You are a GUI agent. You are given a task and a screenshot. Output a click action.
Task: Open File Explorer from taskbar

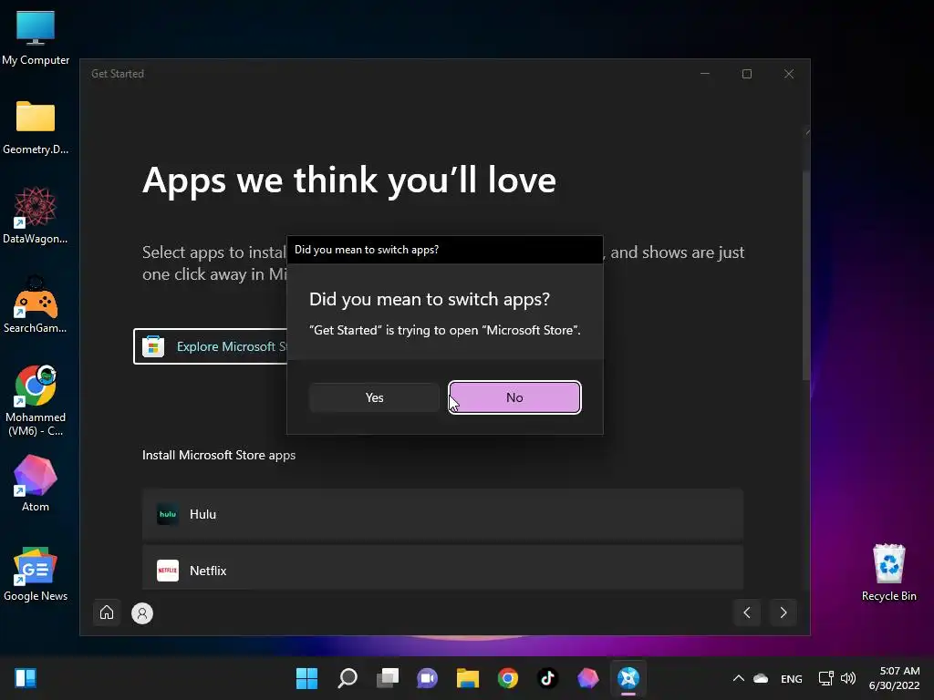(x=468, y=678)
